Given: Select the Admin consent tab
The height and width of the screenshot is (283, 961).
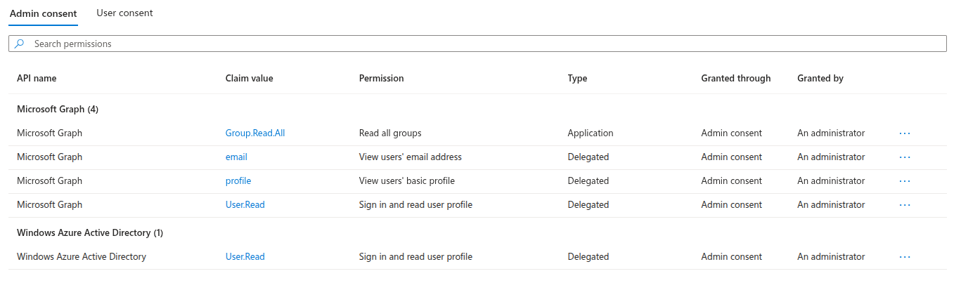Looking at the screenshot, I should coord(44,13).
